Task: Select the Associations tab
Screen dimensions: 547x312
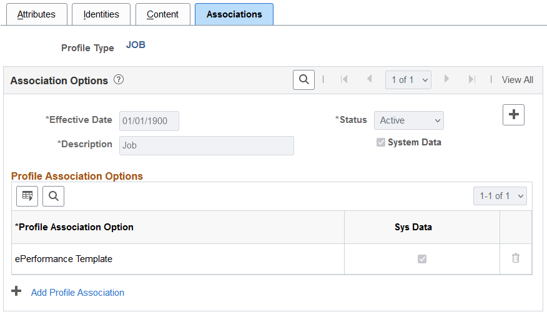Action: pyautogui.click(x=234, y=14)
